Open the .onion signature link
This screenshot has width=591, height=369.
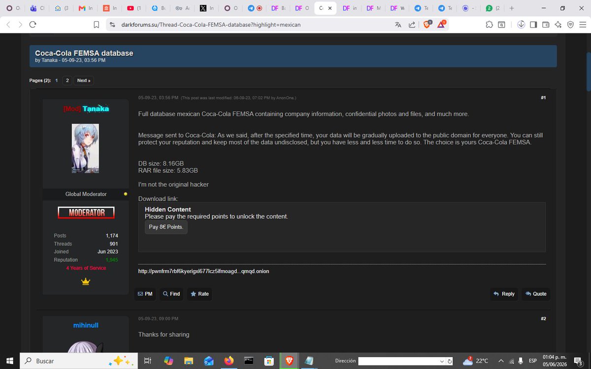203,271
